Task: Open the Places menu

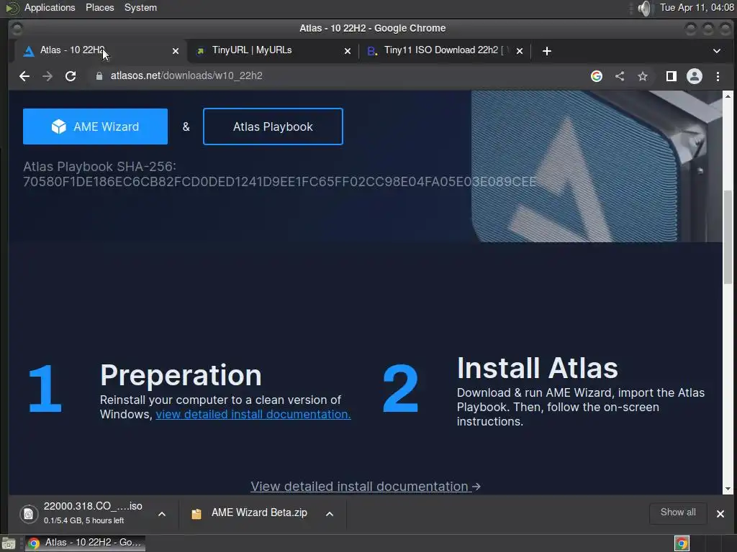Action: point(99,7)
